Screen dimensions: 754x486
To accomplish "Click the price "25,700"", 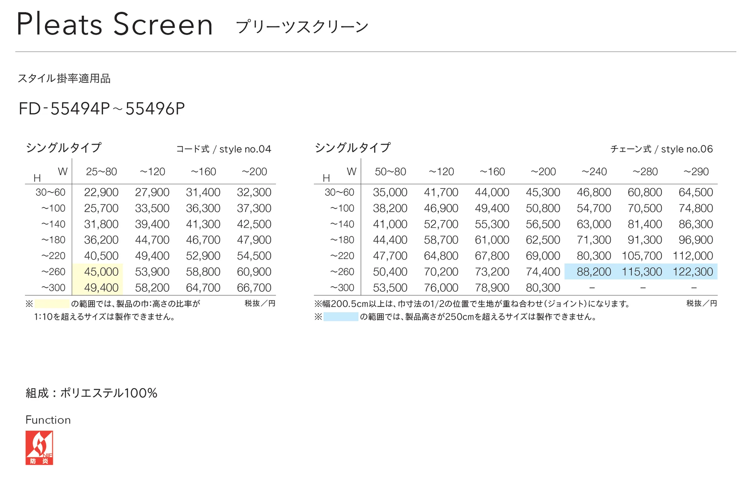I will tap(101, 208).
